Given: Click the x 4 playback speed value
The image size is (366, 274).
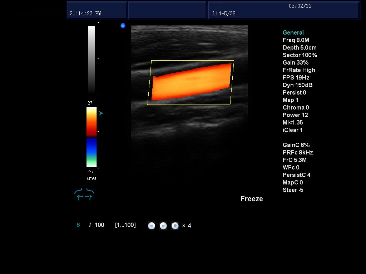Looking at the screenshot, I should [187, 226].
